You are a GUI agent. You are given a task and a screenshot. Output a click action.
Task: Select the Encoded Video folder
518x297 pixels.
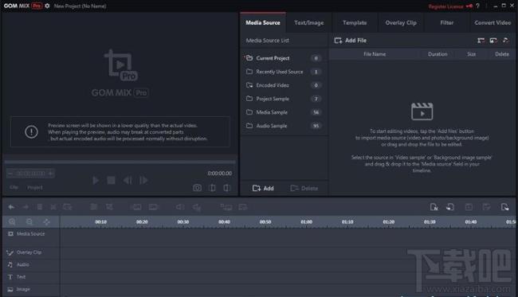pyautogui.click(x=284, y=85)
